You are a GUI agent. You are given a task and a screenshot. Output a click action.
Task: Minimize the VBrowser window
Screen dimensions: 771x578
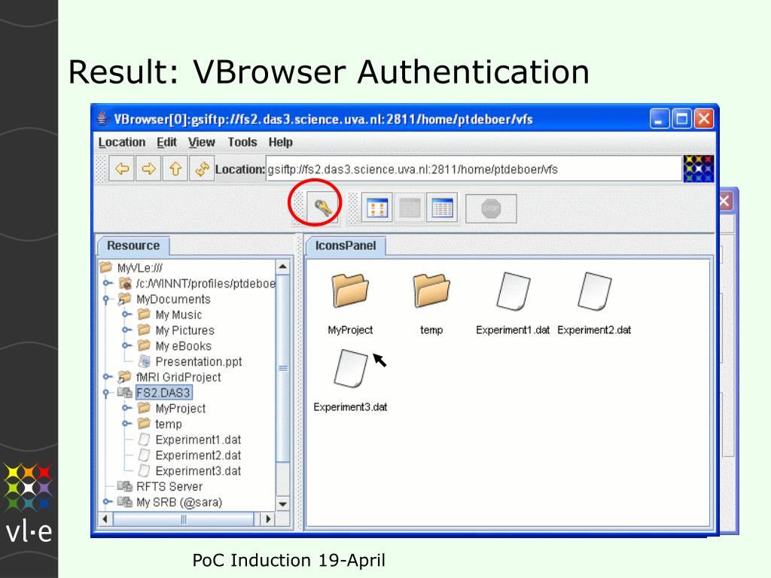coord(660,118)
